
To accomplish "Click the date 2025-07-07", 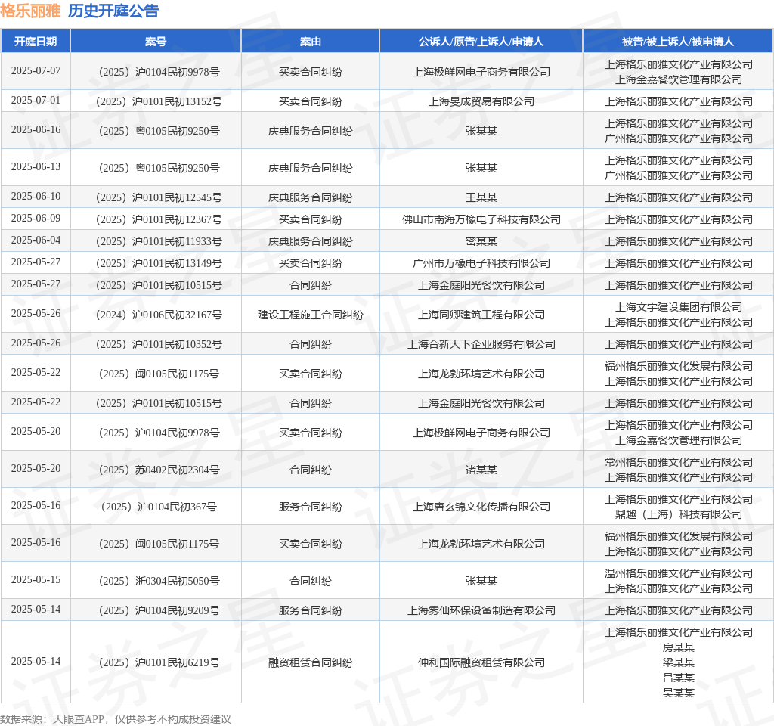I will [36, 70].
